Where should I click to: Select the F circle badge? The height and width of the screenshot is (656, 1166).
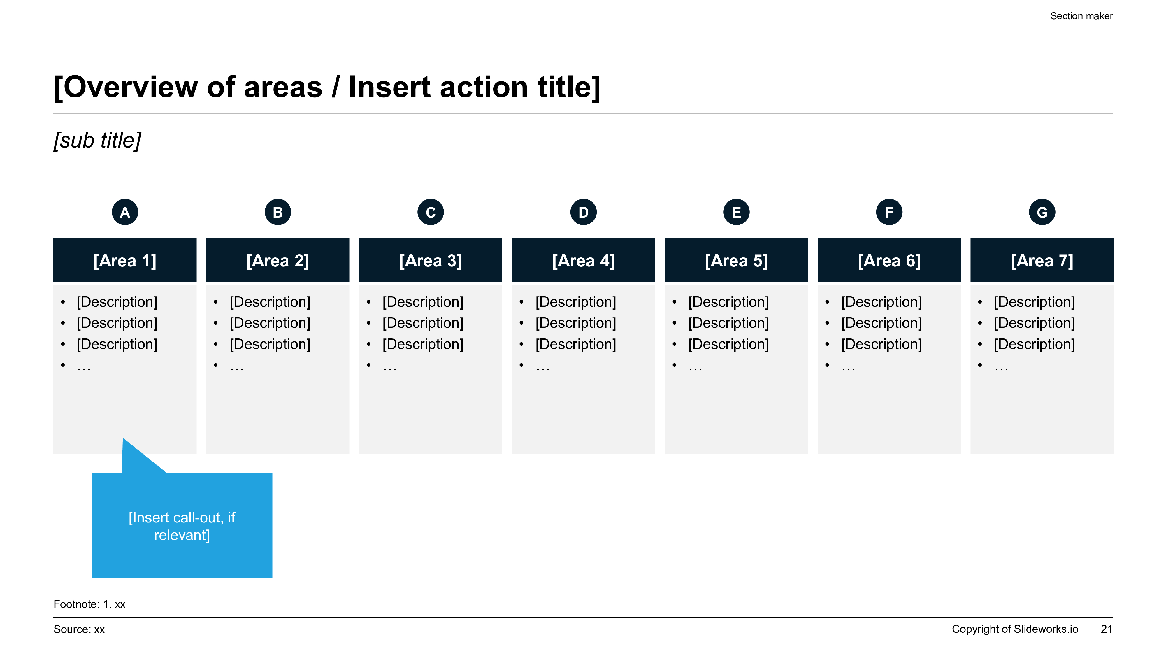tap(889, 212)
